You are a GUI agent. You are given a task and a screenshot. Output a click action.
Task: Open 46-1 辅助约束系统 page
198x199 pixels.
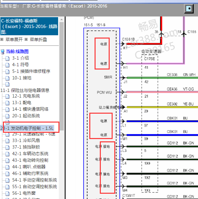[x=30, y=174]
